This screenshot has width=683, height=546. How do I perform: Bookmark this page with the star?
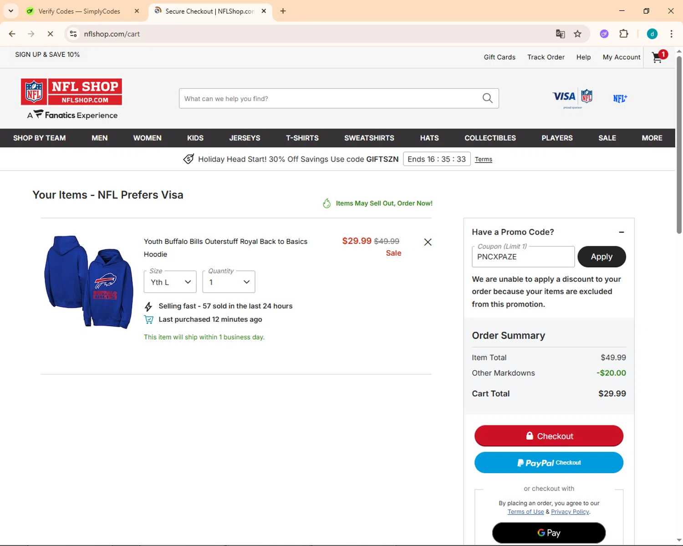click(x=577, y=34)
